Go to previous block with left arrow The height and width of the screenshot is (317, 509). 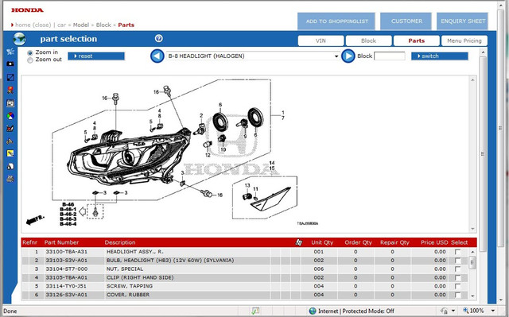point(157,56)
